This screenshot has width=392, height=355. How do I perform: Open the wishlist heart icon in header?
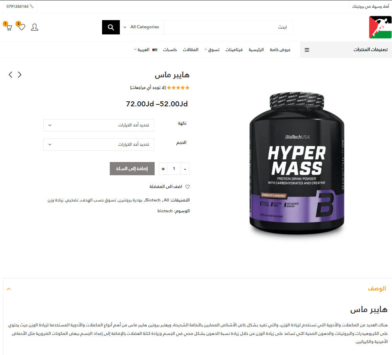[x=22, y=27]
